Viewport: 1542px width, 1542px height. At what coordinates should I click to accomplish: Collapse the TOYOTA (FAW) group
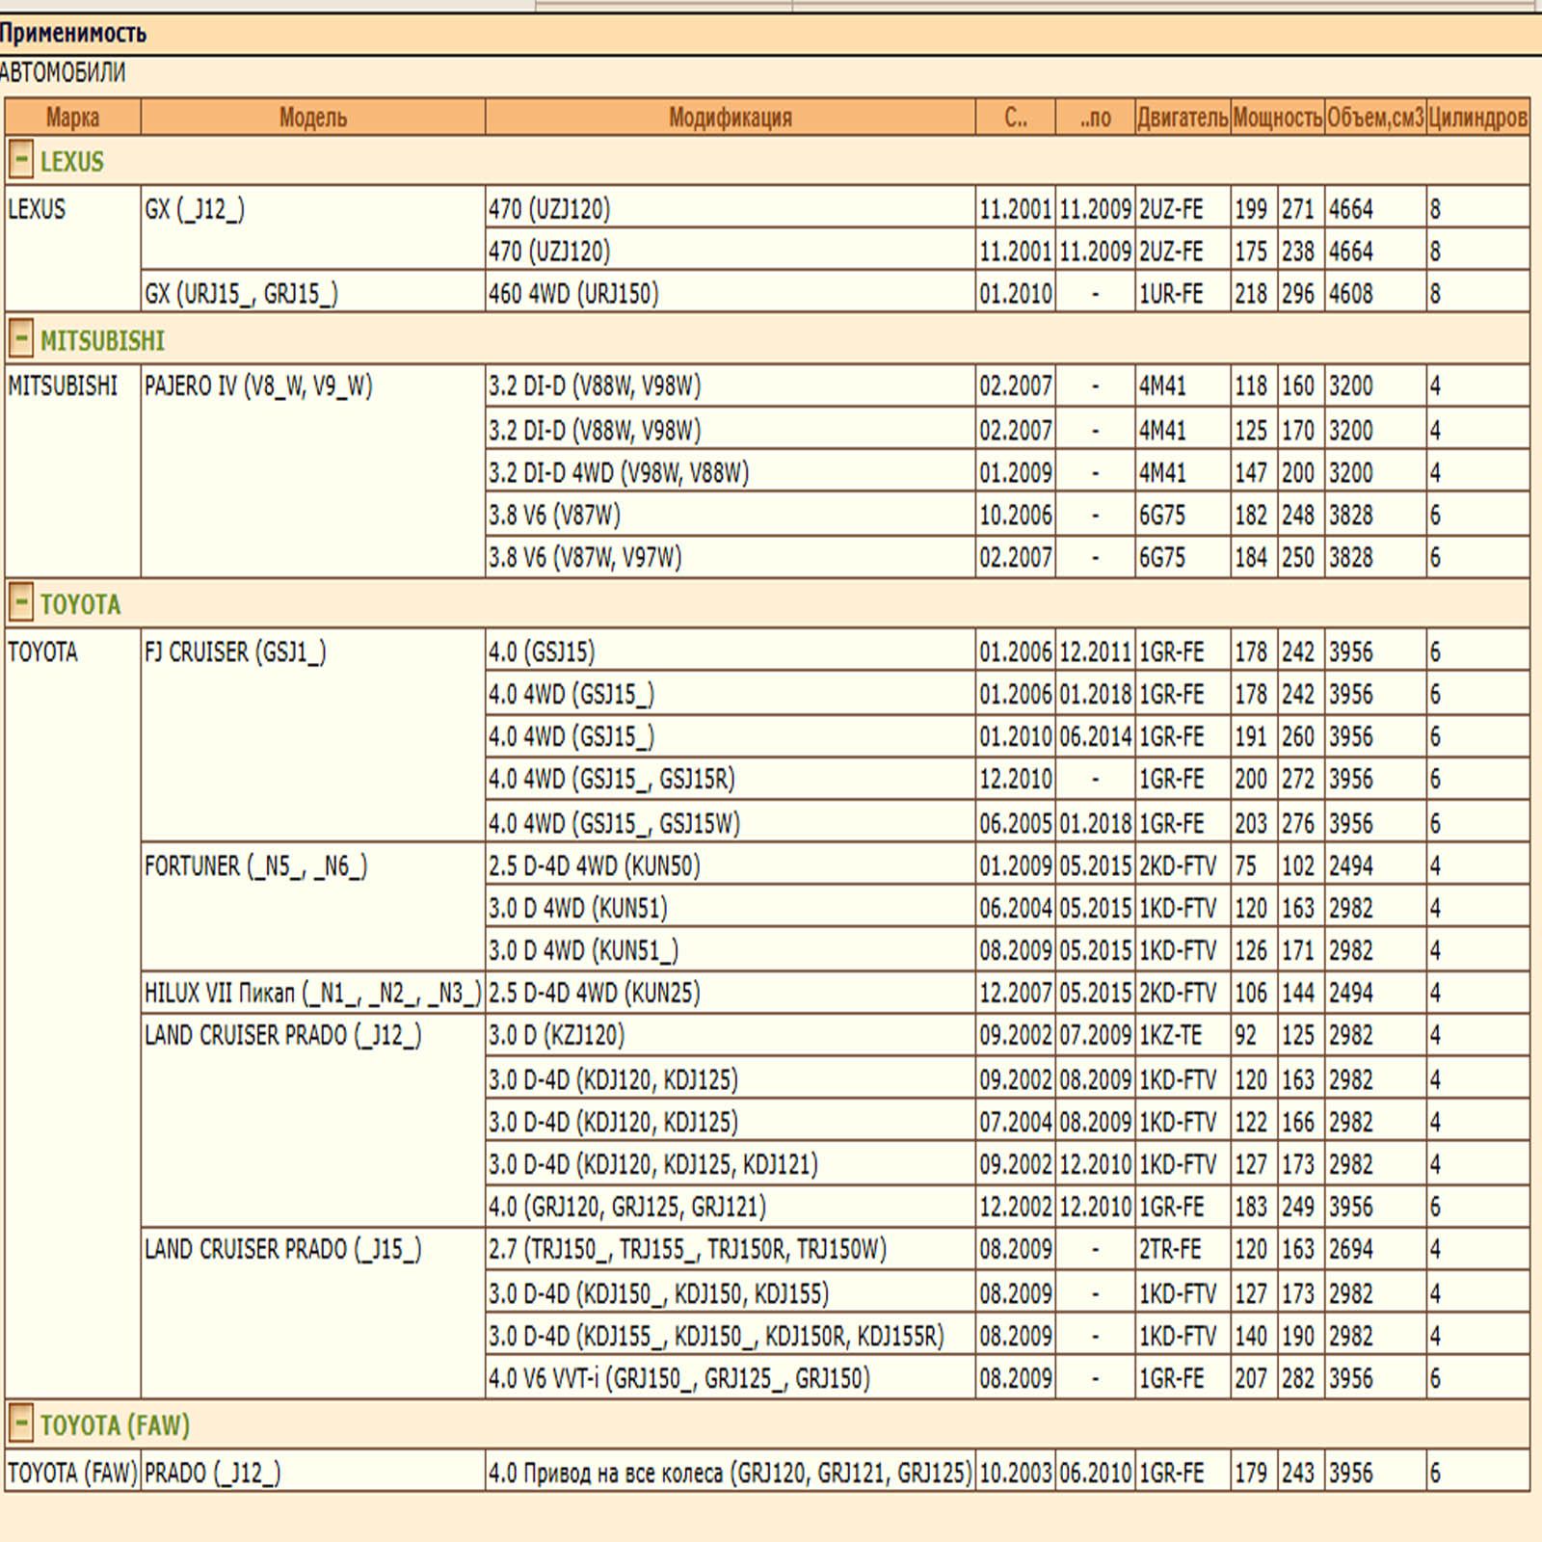tap(20, 1422)
